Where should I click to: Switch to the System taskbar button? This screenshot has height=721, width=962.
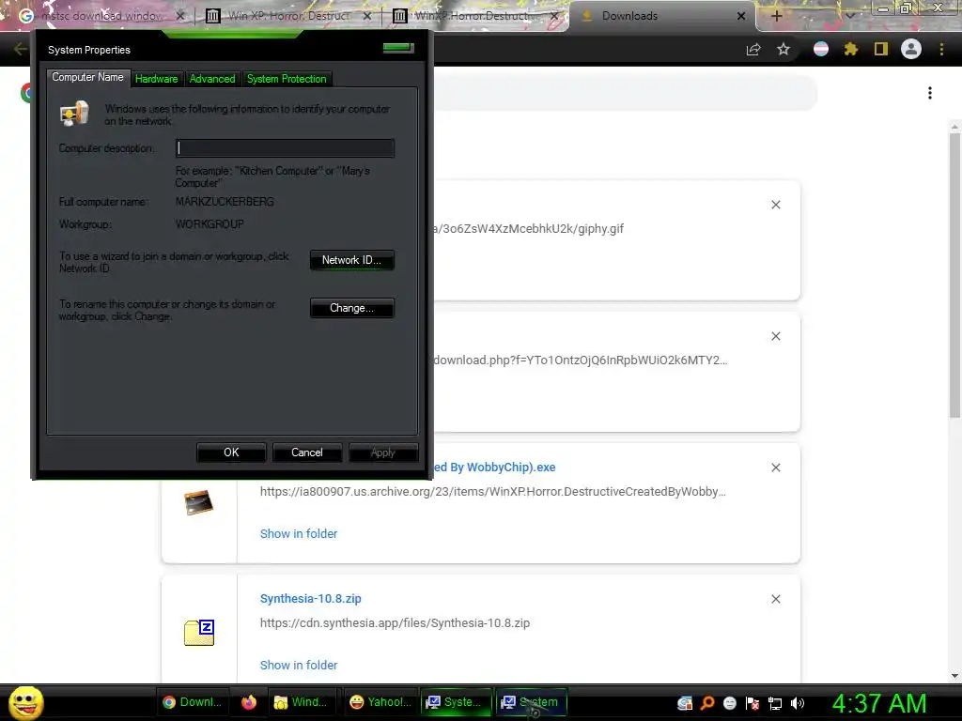(x=531, y=702)
